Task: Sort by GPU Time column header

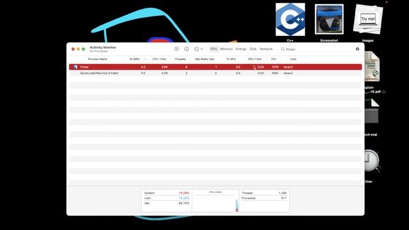Action: click(x=254, y=59)
